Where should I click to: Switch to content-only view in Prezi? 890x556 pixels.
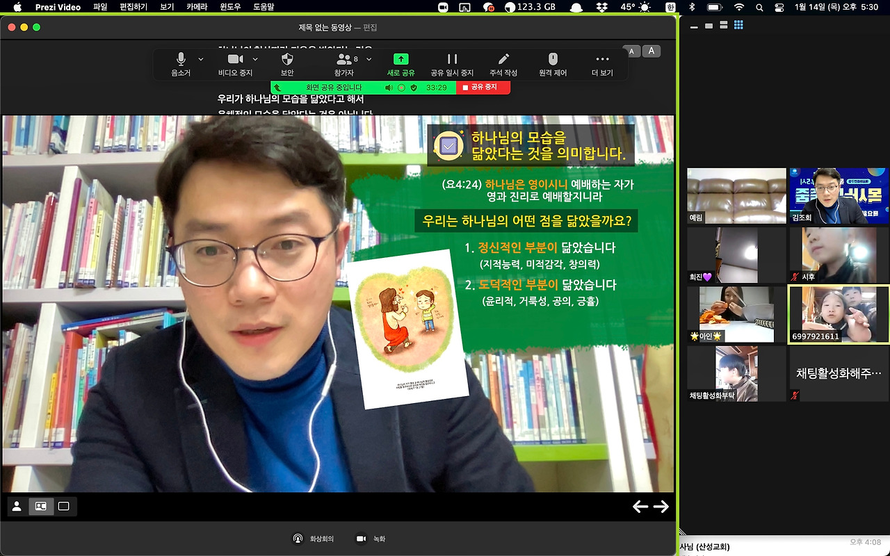coord(64,507)
